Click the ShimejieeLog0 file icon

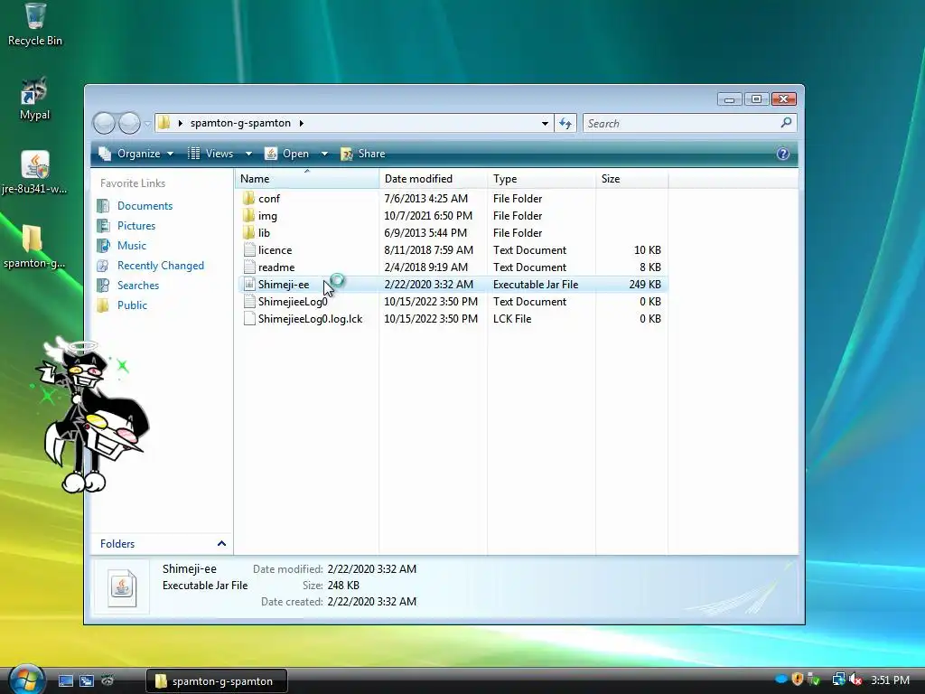coord(249,301)
